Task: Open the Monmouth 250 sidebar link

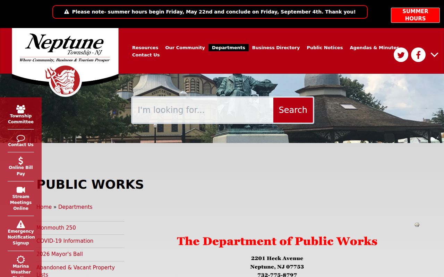Action: [56, 227]
